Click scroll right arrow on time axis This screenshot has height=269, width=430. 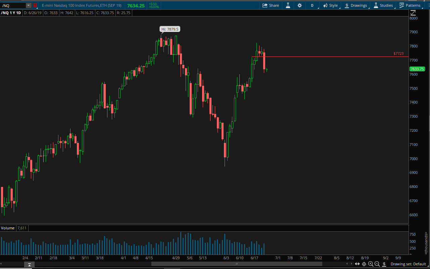click(351, 264)
